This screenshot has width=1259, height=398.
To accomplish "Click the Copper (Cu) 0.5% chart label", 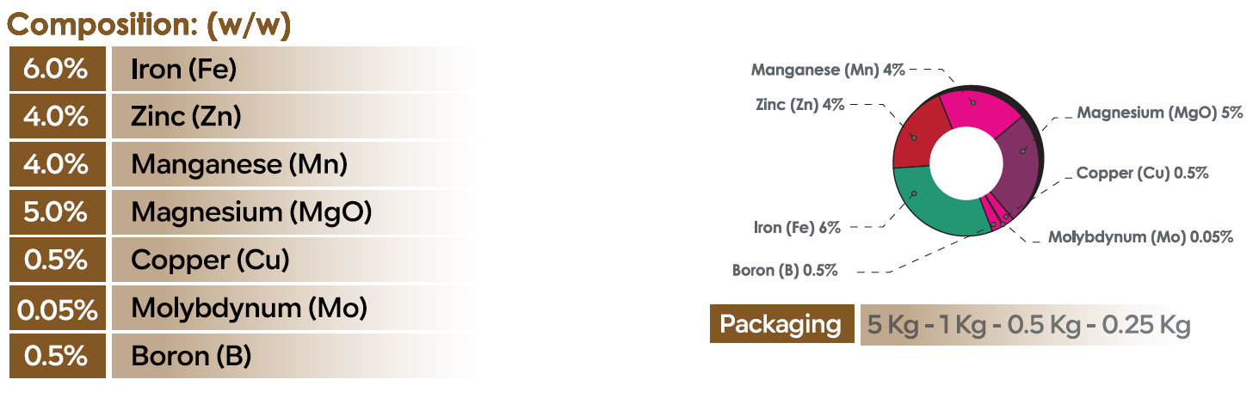I will point(1142,173).
